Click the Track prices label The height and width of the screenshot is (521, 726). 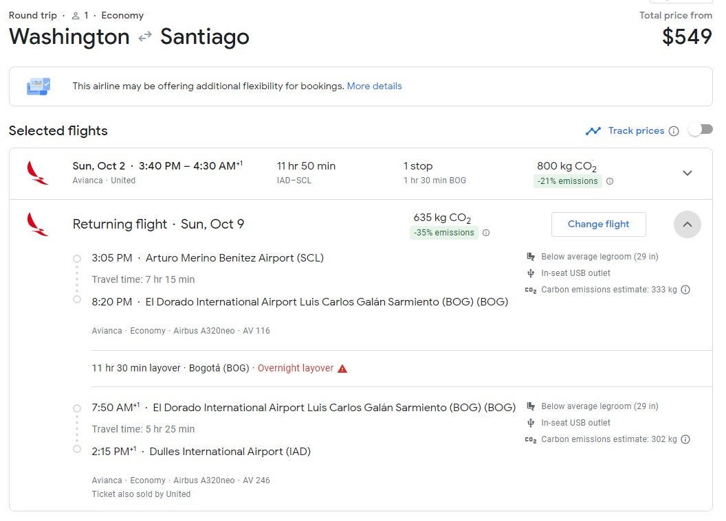(636, 131)
